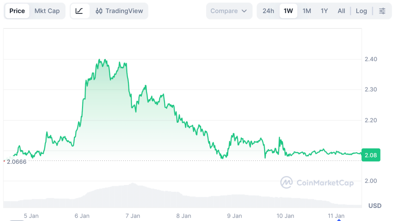
Task: Set the chart range to 24h
Action: click(x=268, y=11)
